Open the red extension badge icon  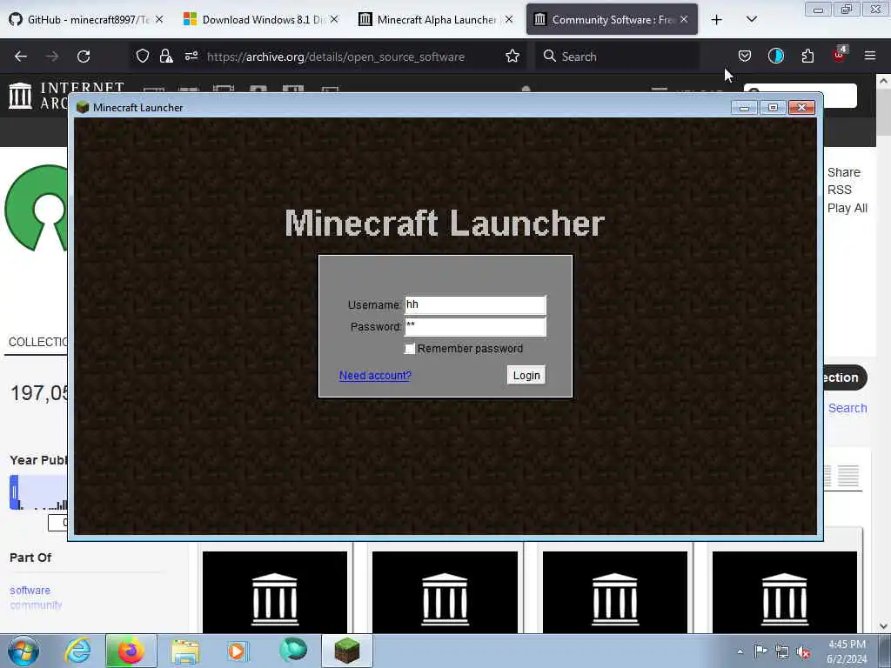840,55
